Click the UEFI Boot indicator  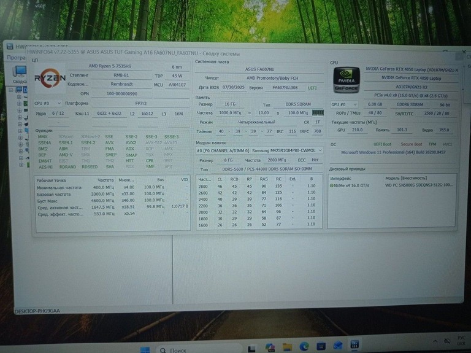click(382, 144)
